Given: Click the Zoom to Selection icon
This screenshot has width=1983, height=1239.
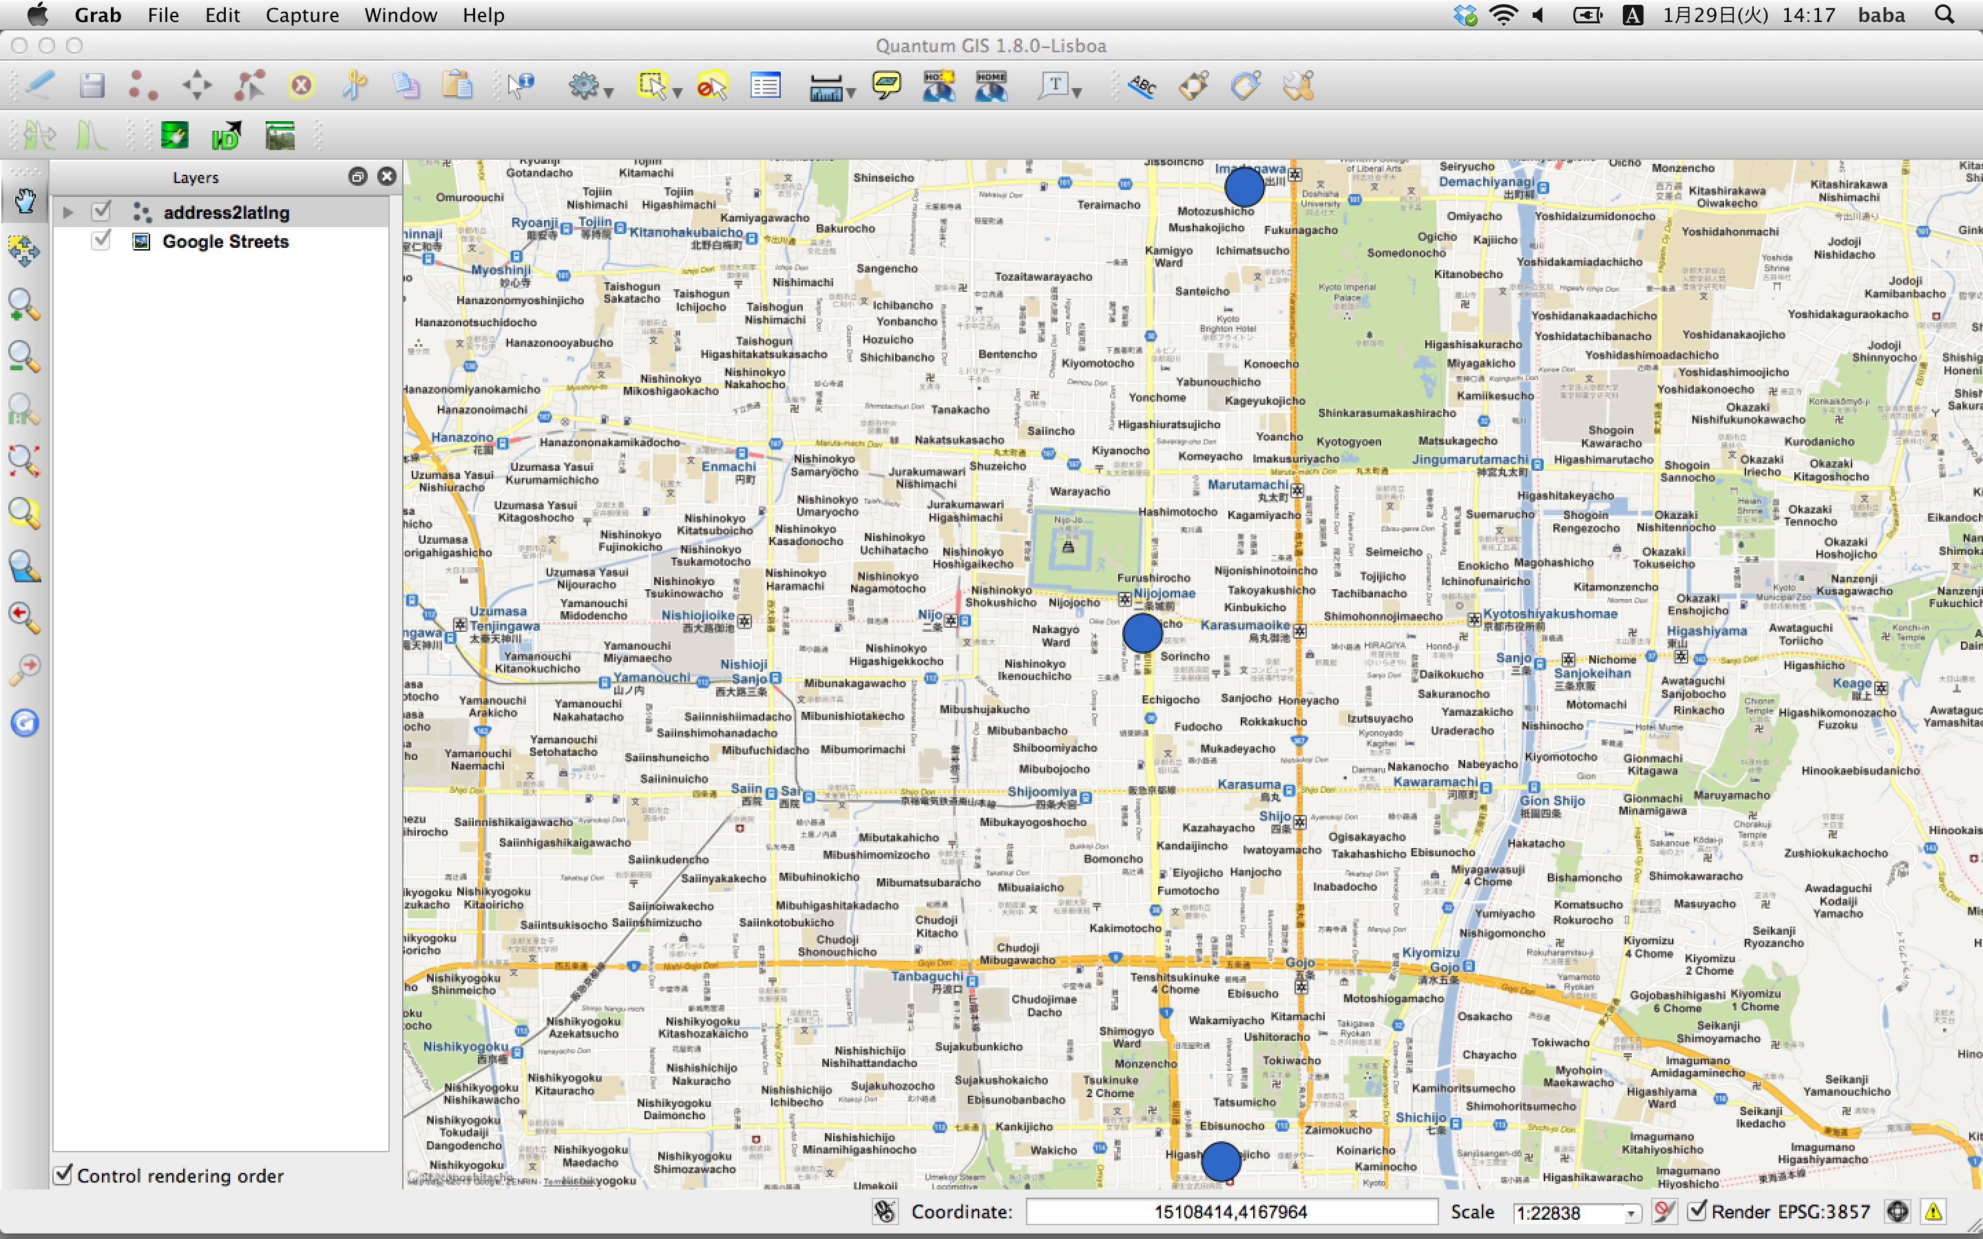Looking at the screenshot, I should (25, 513).
